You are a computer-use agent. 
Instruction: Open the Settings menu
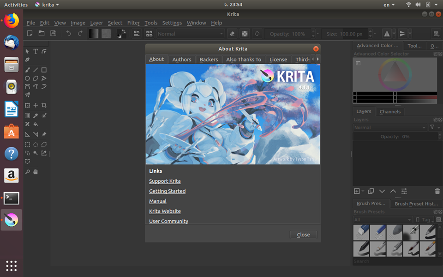click(172, 23)
